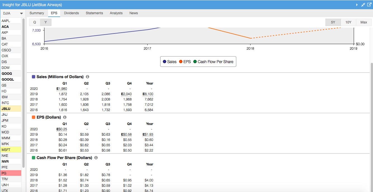The width and height of the screenshot is (373, 192).
Task: Go to the Statements tab
Action: pos(94,13)
